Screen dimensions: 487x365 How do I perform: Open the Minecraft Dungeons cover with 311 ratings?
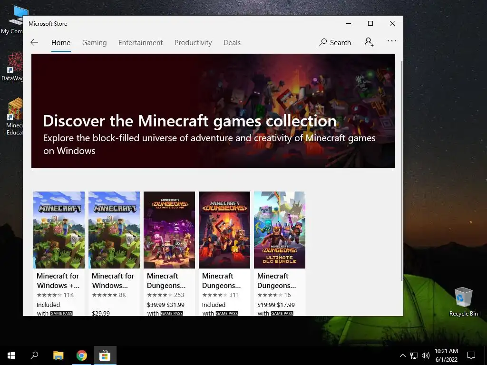(x=224, y=230)
